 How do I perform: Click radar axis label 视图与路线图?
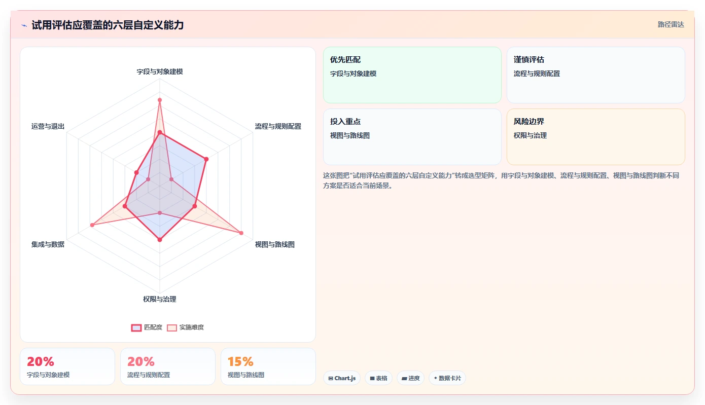coord(275,244)
